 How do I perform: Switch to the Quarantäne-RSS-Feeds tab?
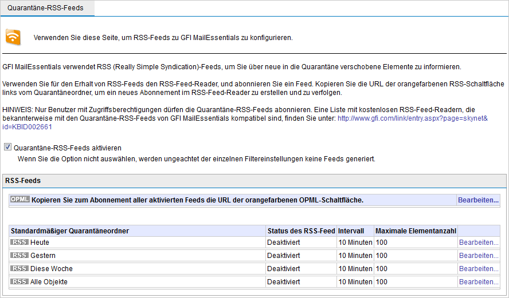click(45, 8)
